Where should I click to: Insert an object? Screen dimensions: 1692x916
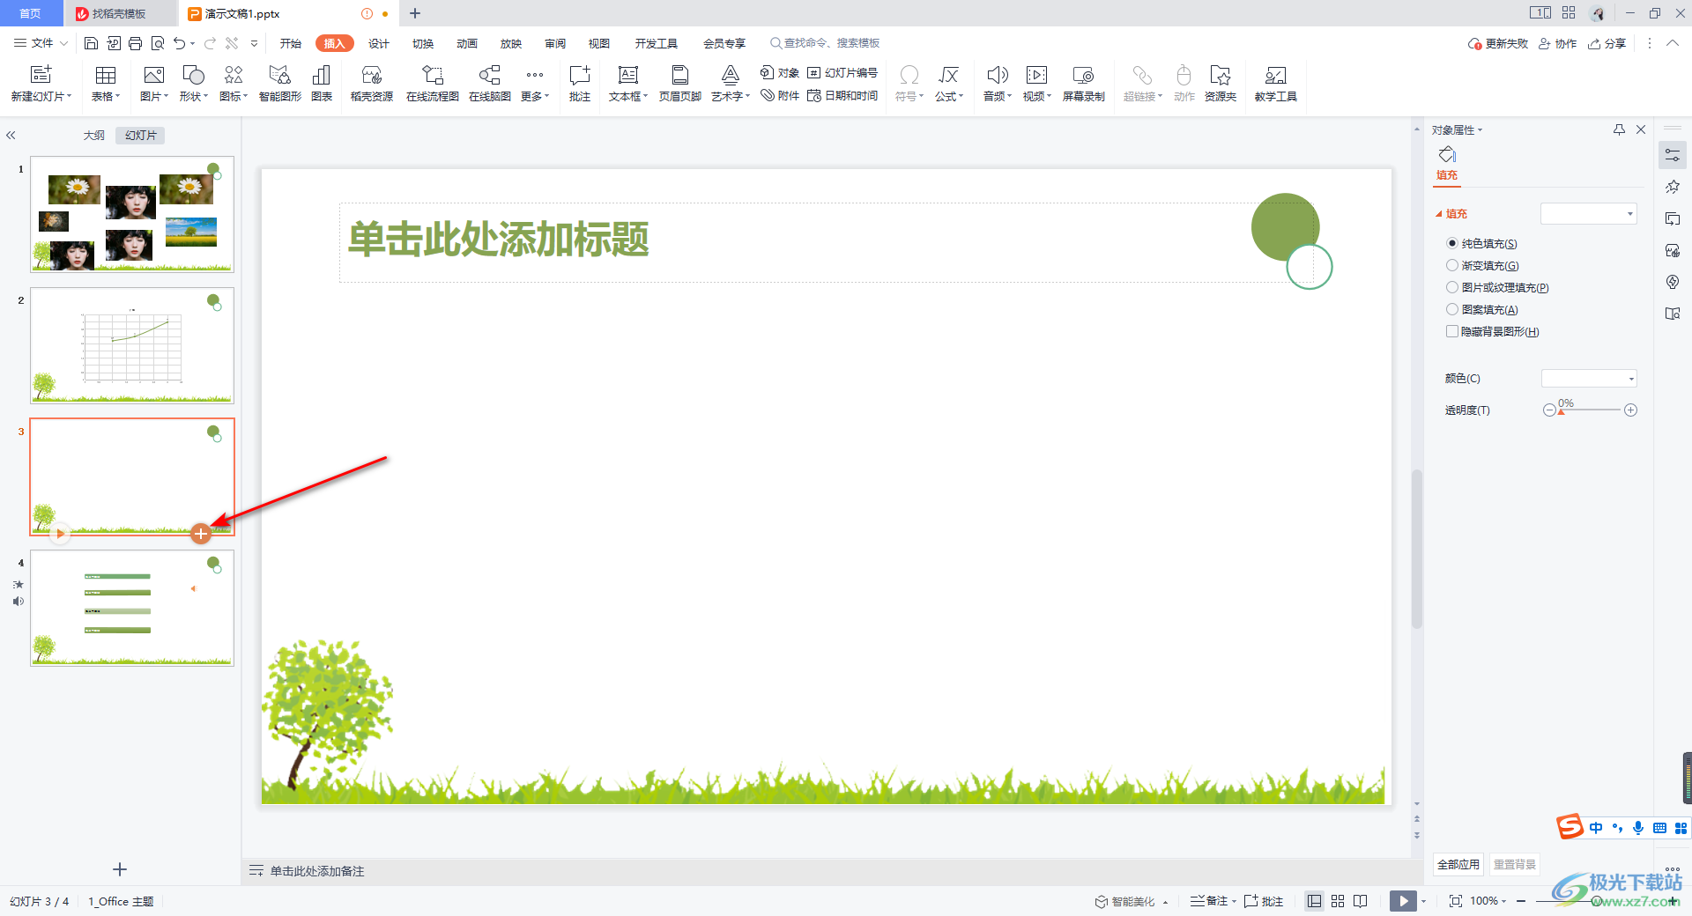[780, 72]
